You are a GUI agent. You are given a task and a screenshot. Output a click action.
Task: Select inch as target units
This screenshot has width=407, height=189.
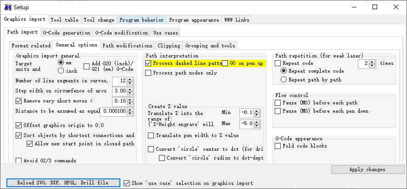pyautogui.click(x=61, y=71)
